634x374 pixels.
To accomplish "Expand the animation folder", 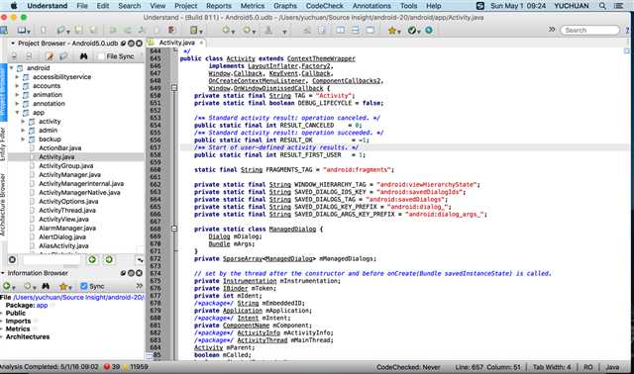I will [17, 95].
